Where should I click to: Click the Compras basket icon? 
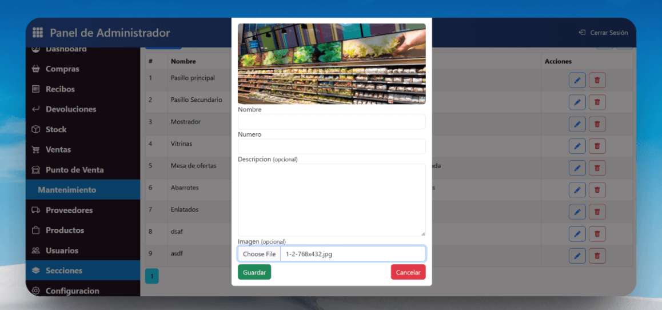(x=35, y=69)
